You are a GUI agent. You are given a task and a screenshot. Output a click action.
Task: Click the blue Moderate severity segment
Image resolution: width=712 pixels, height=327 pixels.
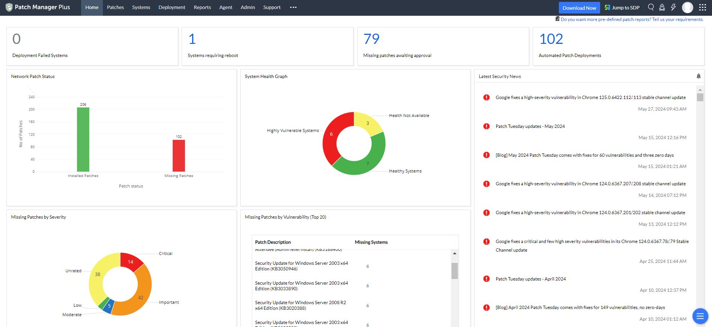[x=108, y=306]
